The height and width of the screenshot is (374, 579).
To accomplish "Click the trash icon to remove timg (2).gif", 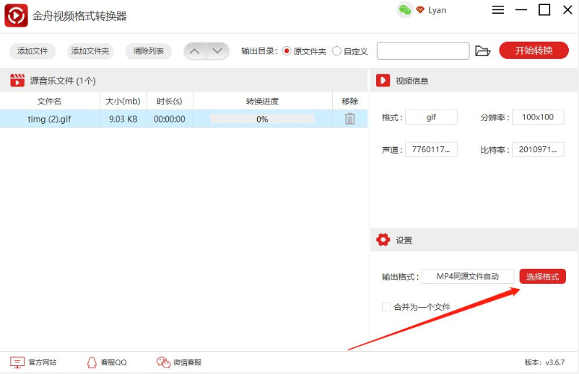I will tap(349, 119).
